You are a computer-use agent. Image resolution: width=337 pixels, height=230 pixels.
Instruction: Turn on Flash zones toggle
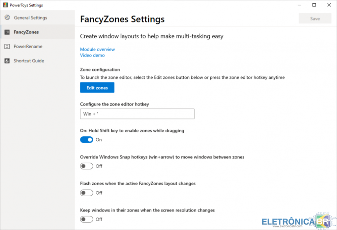click(x=87, y=193)
